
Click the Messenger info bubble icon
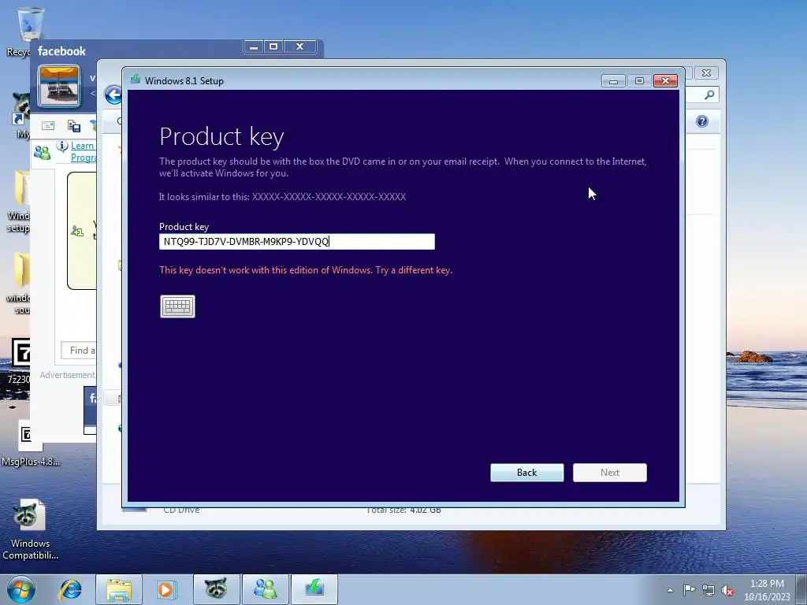(62, 147)
